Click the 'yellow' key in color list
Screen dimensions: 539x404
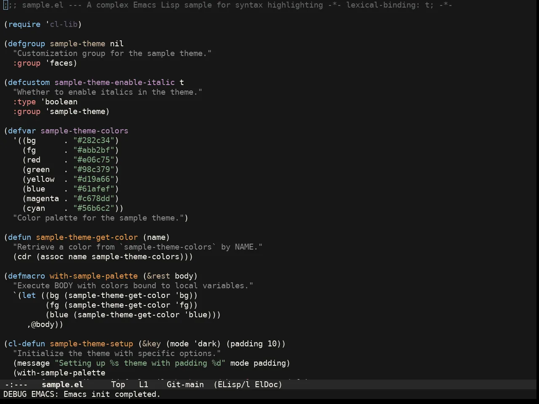pyautogui.click(x=40, y=179)
